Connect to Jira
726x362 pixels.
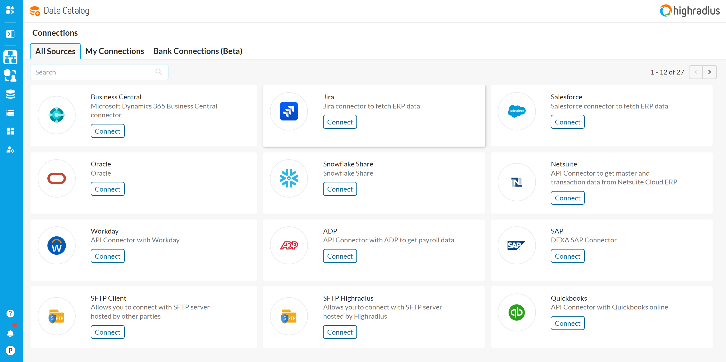(x=340, y=122)
